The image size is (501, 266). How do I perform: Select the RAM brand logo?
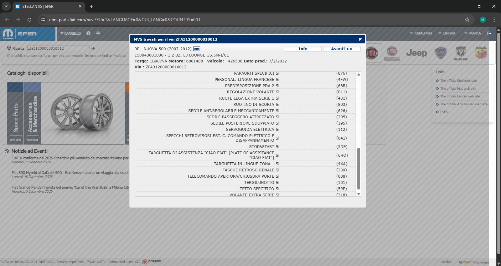click(461, 53)
